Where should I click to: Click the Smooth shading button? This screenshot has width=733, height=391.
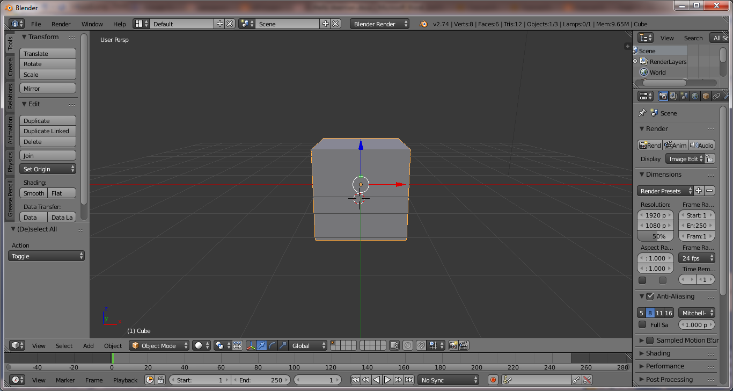tap(34, 193)
